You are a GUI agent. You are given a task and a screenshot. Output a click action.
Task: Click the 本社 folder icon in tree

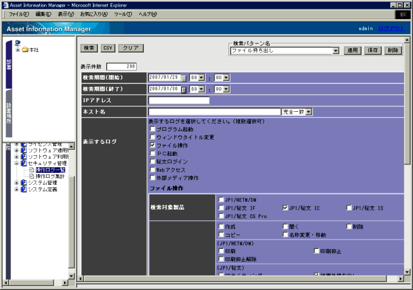(25, 50)
